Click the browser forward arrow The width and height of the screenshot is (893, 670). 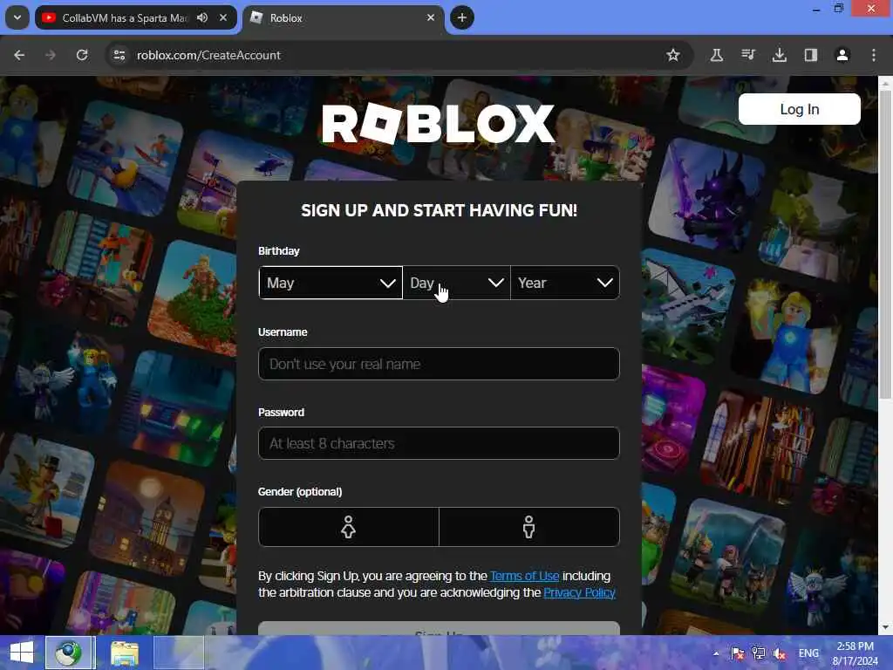tap(51, 55)
